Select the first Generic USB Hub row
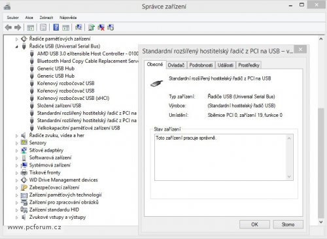This screenshot has width=327, height=239. [x=56, y=69]
